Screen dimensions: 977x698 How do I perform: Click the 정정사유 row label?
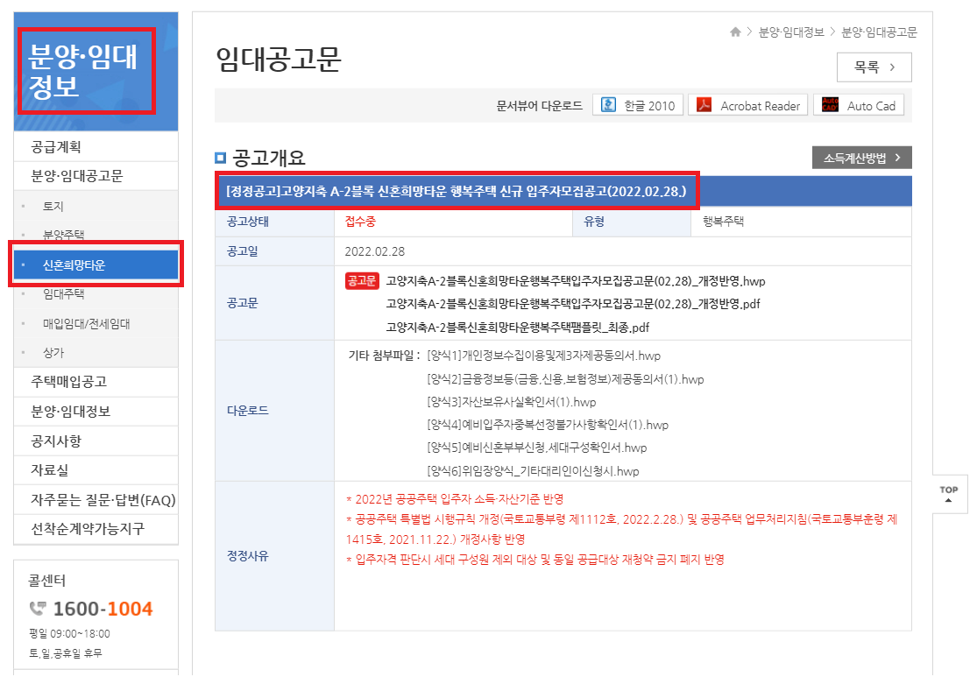(247, 556)
